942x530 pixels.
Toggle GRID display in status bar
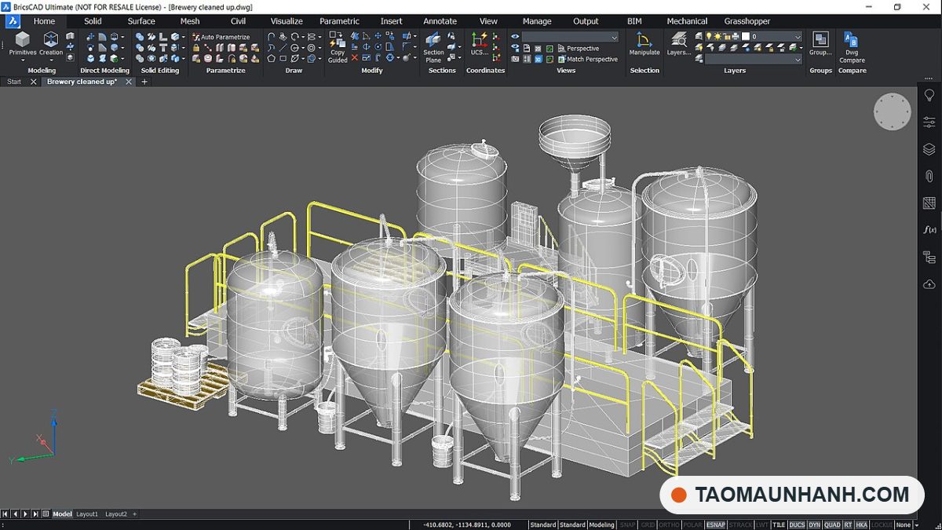648,525
